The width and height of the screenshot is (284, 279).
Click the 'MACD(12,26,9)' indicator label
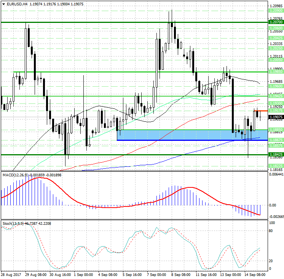click(15, 175)
